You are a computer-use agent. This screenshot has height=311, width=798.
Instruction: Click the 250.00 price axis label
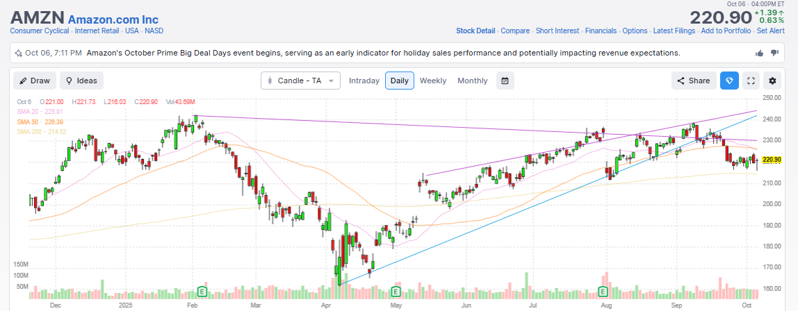coord(772,98)
